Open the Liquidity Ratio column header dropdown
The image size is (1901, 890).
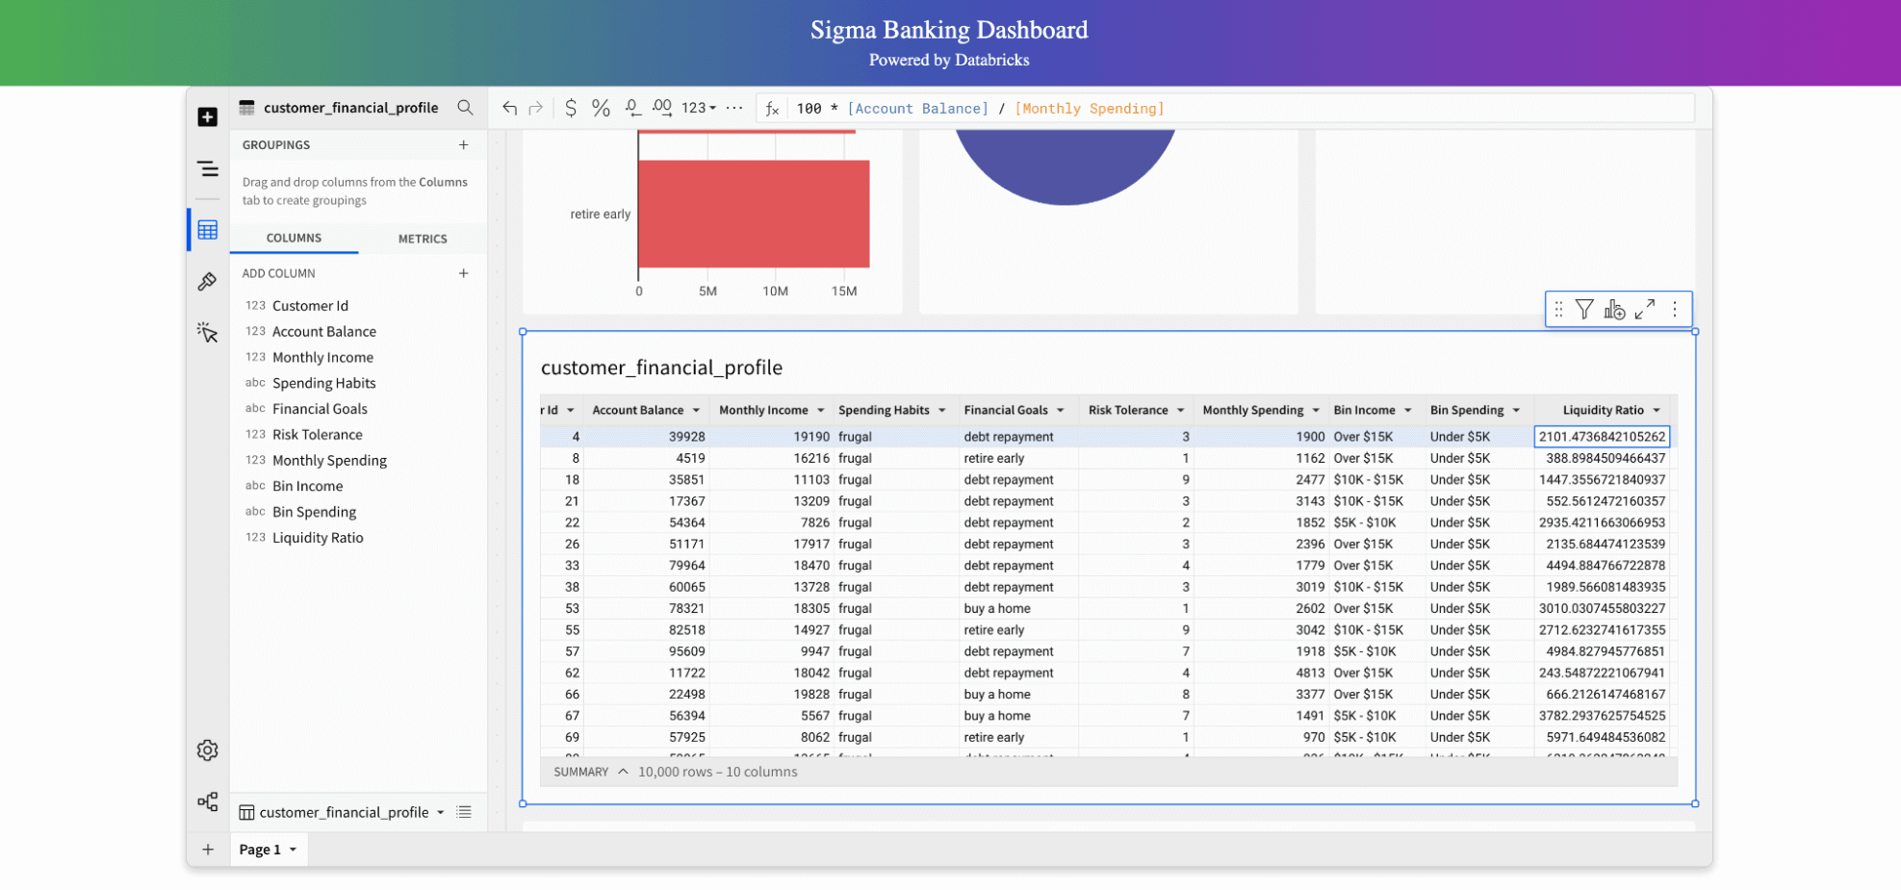(x=1657, y=411)
